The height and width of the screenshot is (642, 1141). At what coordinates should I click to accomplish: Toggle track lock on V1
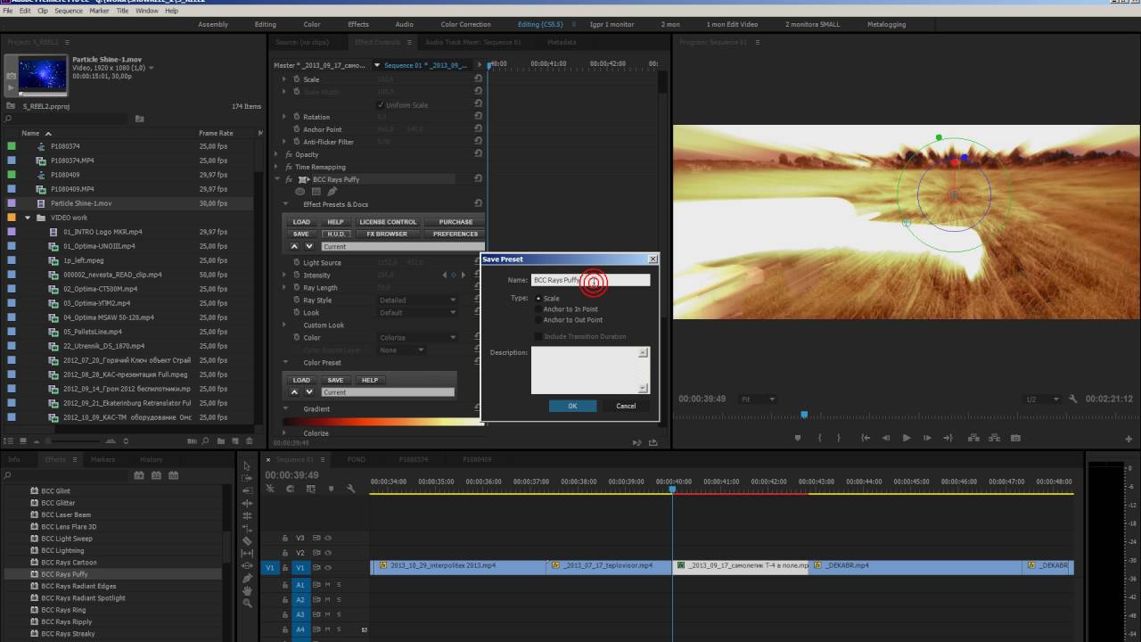pos(285,568)
